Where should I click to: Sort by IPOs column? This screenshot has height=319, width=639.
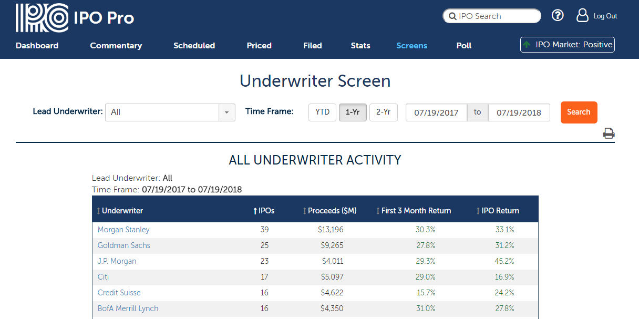point(264,211)
